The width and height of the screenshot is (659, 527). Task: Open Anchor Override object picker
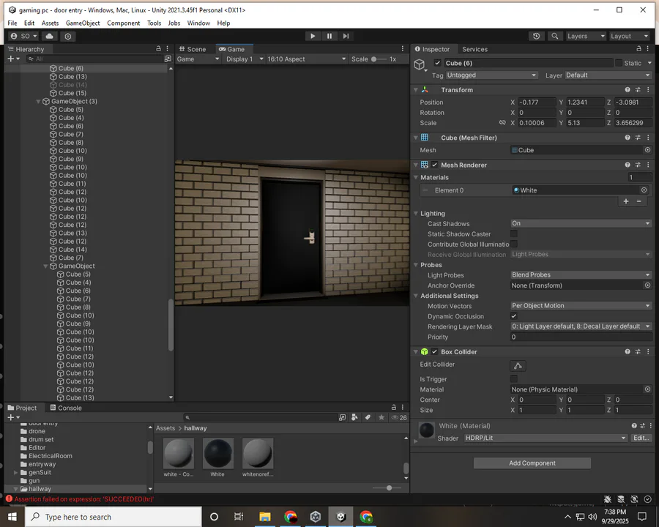coord(648,285)
